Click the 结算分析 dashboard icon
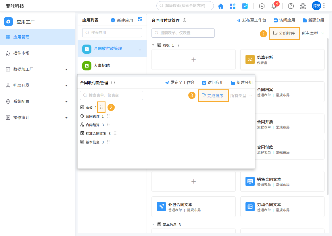The height and width of the screenshot is (236, 332). pos(250,60)
